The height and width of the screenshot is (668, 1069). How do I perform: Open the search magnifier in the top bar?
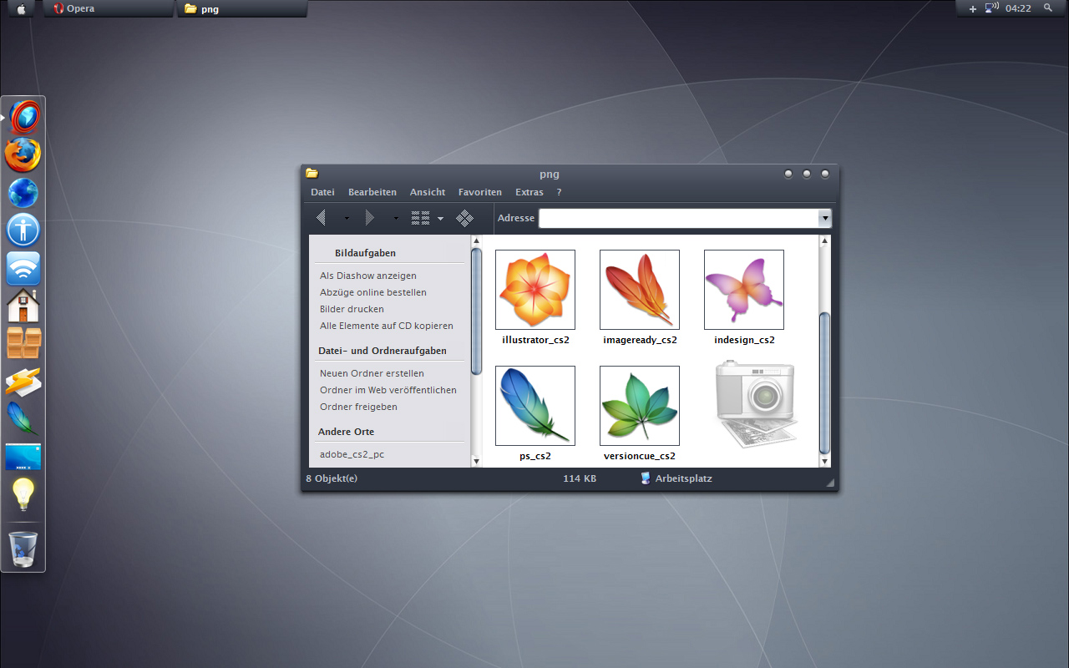(1048, 8)
